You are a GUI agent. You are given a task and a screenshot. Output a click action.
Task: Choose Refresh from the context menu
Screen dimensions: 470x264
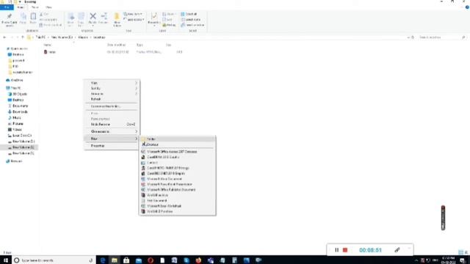(111, 99)
